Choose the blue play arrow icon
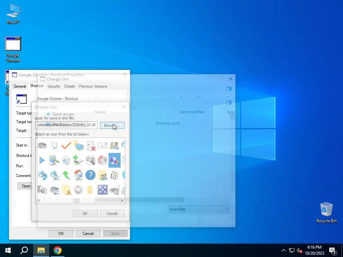Viewport: 343px width, 257px height. coord(42,160)
